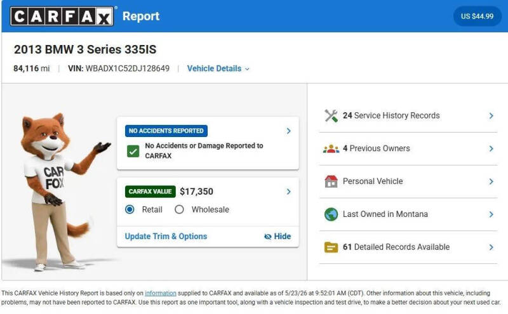Click the Personal Vehicle text
The image size is (508, 314).
373,181
